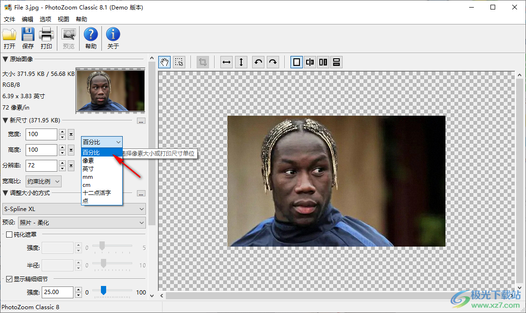Image resolution: width=526 pixels, height=313 pixels.
Task: Open the 预设 照片 - 柔化 dropdown
Action: point(82,223)
